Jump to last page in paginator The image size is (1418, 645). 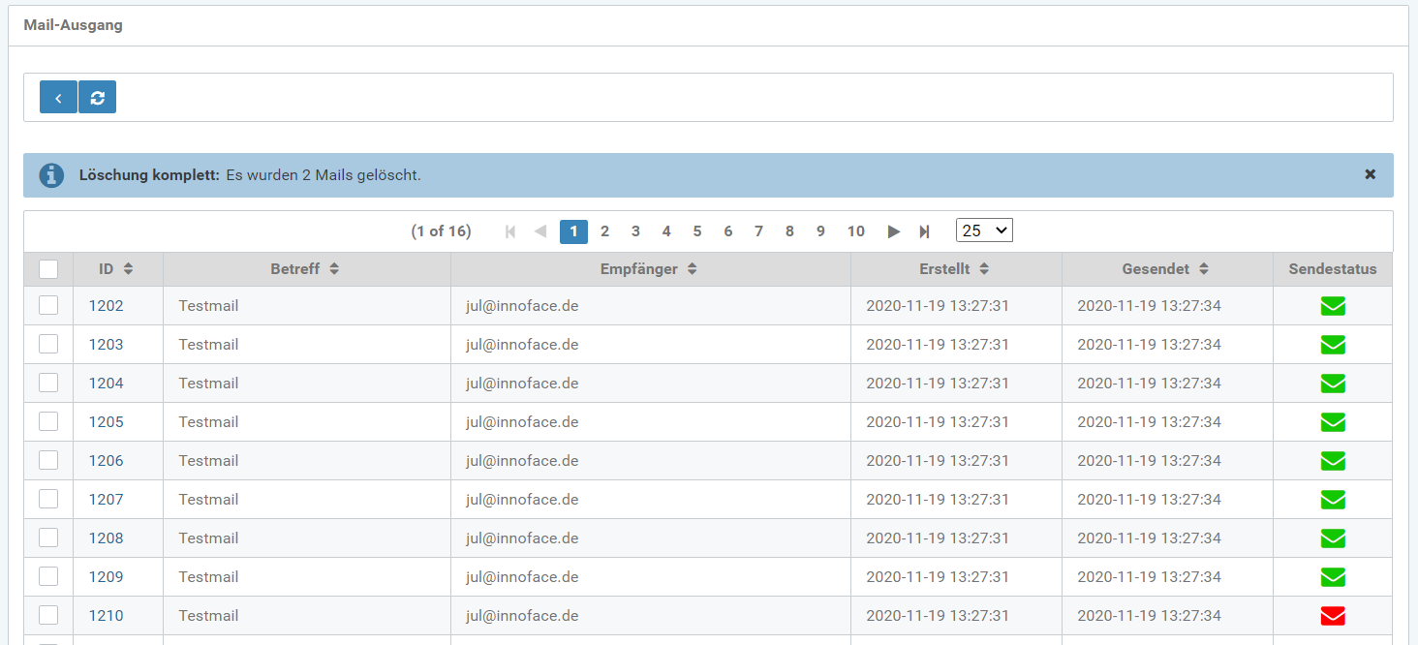[x=924, y=231]
